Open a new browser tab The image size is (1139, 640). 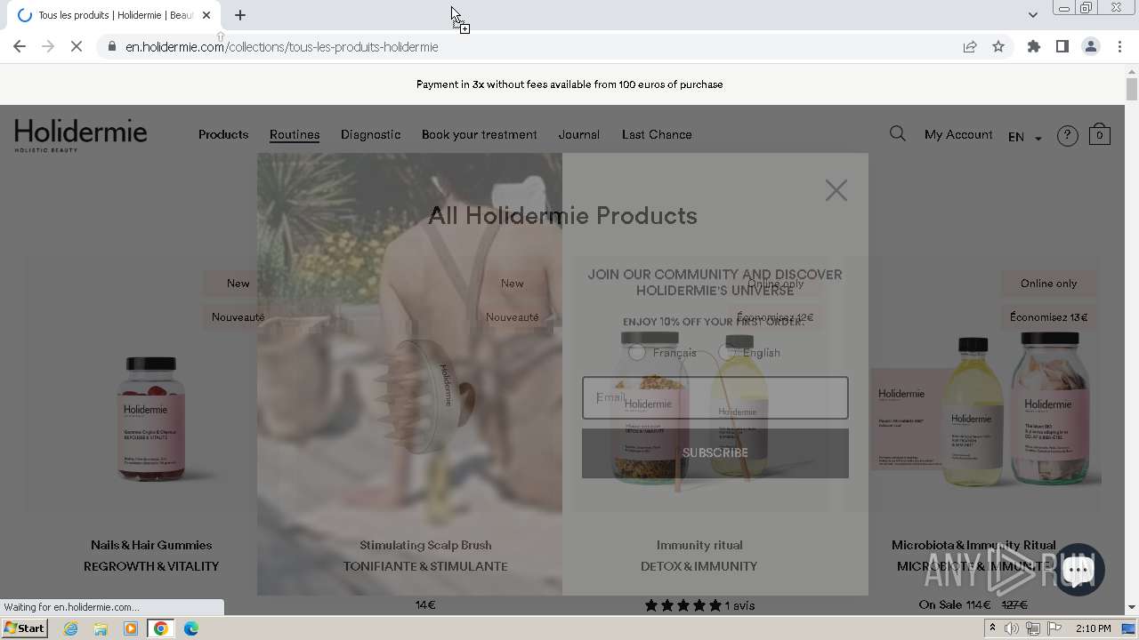click(x=240, y=15)
